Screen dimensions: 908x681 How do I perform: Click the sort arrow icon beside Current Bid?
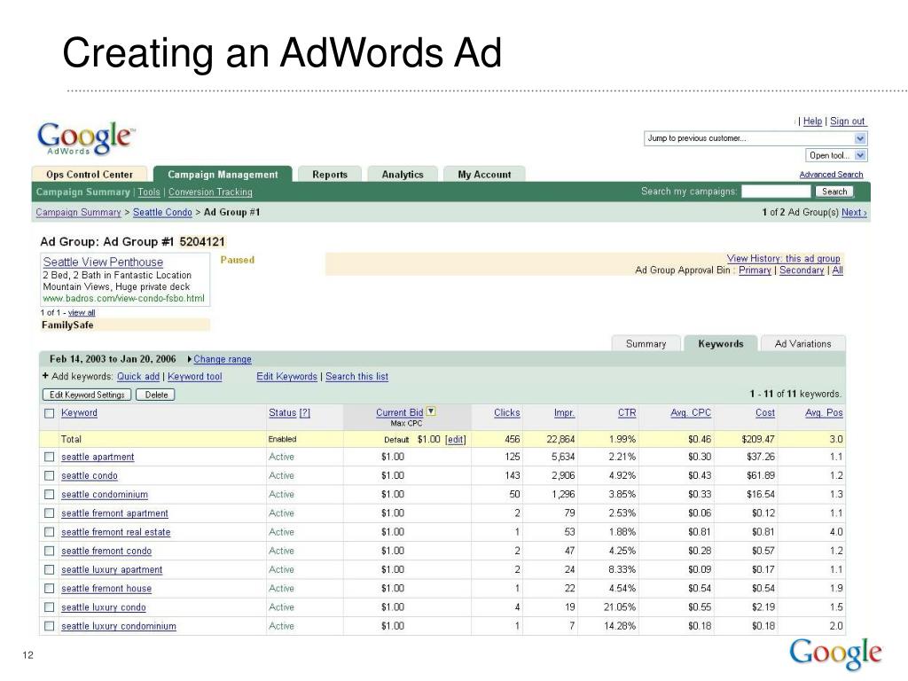(431, 411)
